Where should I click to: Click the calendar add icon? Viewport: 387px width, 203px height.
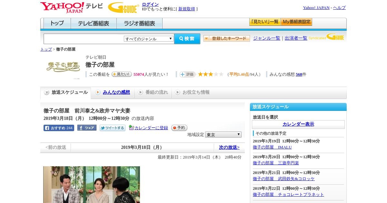tap(131, 128)
